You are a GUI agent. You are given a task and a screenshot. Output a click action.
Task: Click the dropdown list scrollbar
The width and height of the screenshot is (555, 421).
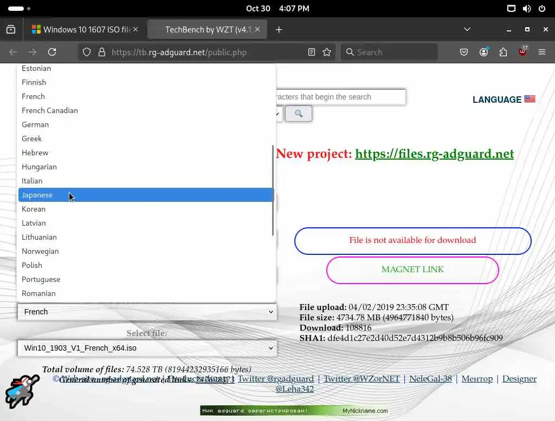click(273, 190)
